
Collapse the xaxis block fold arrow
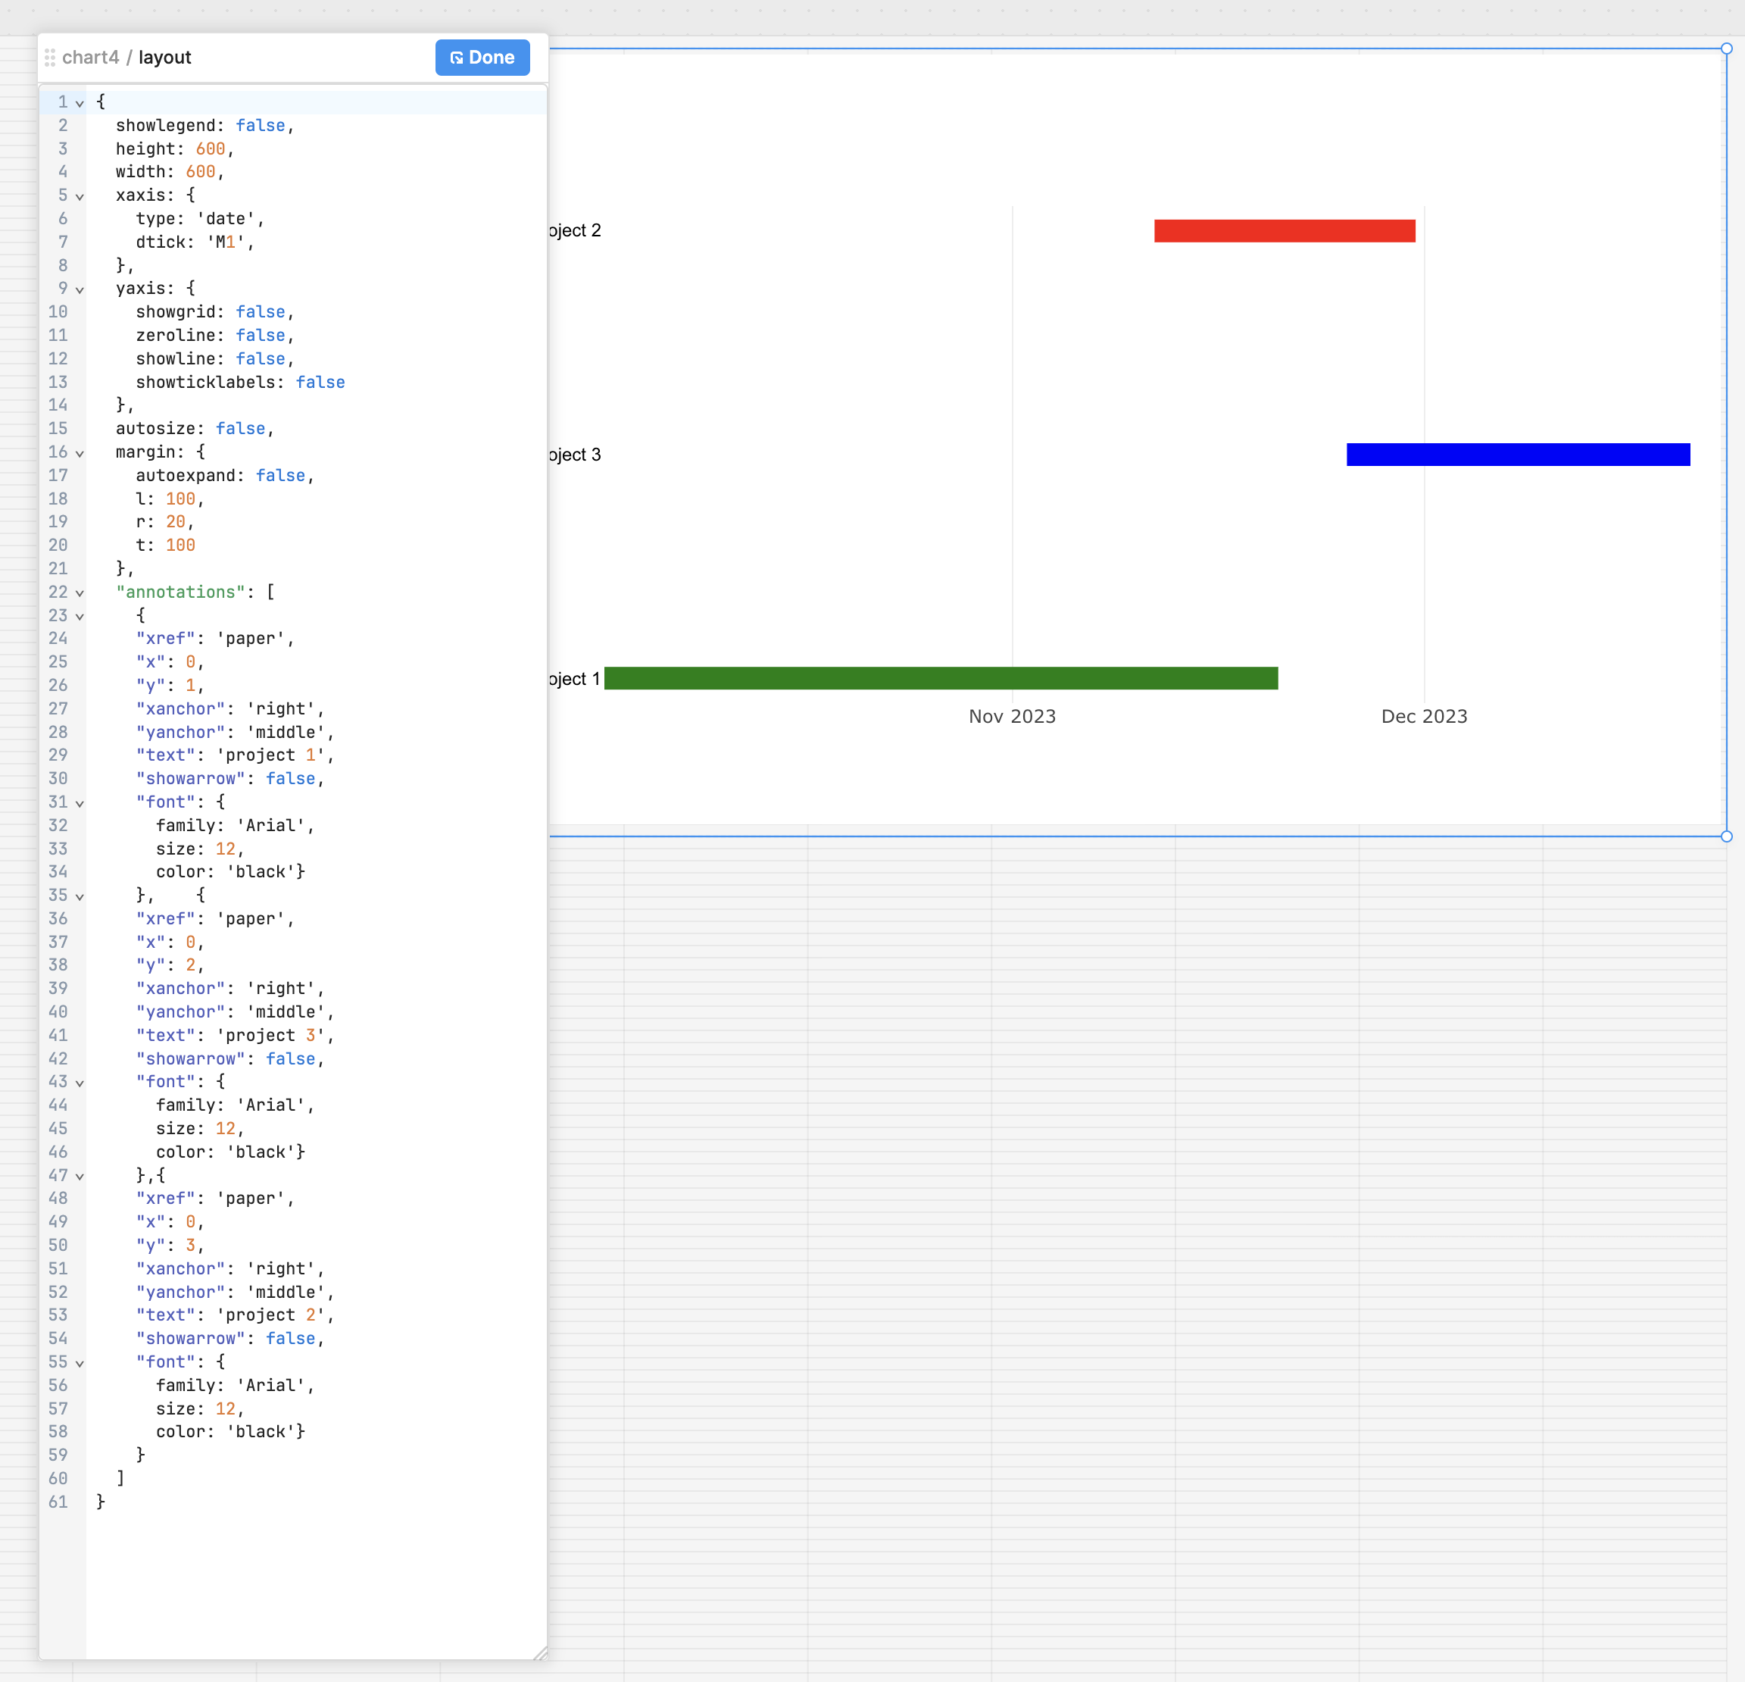click(80, 197)
